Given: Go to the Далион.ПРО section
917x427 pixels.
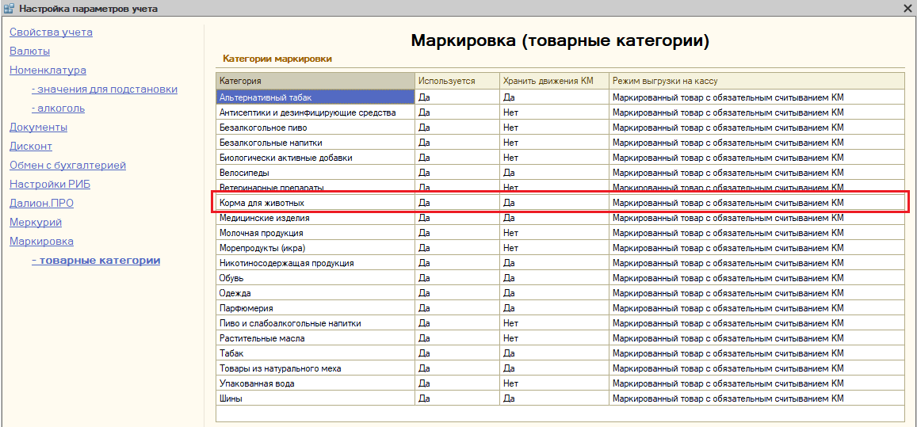Looking at the screenshot, I should click(41, 204).
